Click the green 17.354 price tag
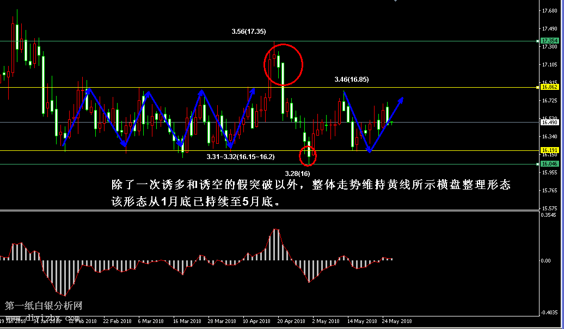This screenshot has width=564, height=329. [x=549, y=41]
